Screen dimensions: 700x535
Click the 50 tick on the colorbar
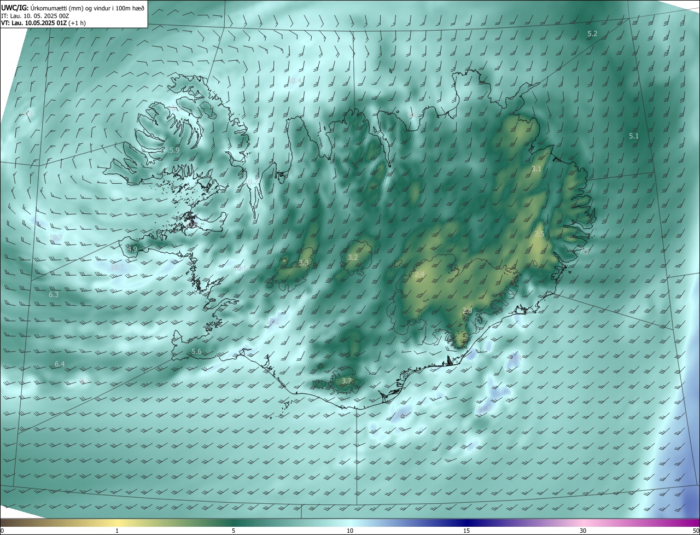696,531
